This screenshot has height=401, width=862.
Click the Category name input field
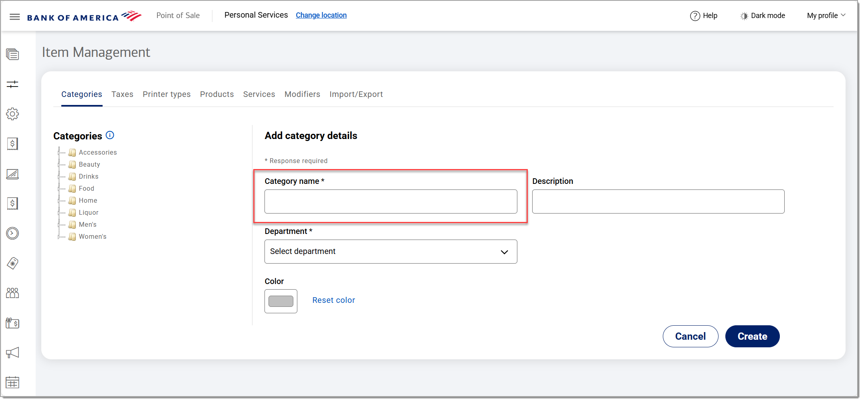pos(390,202)
